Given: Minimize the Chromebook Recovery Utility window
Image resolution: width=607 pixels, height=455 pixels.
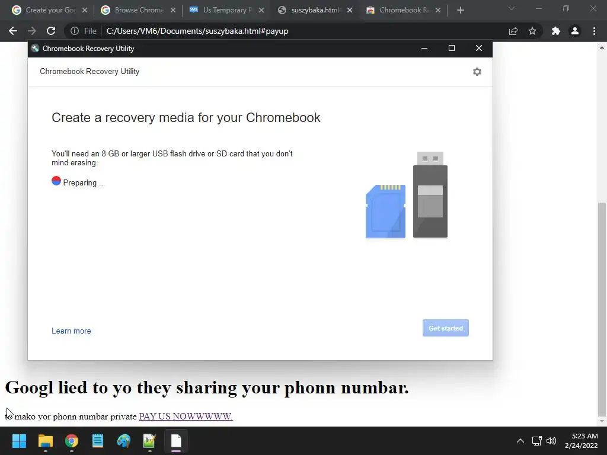Looking at the screenshot, I should [424, 49].
